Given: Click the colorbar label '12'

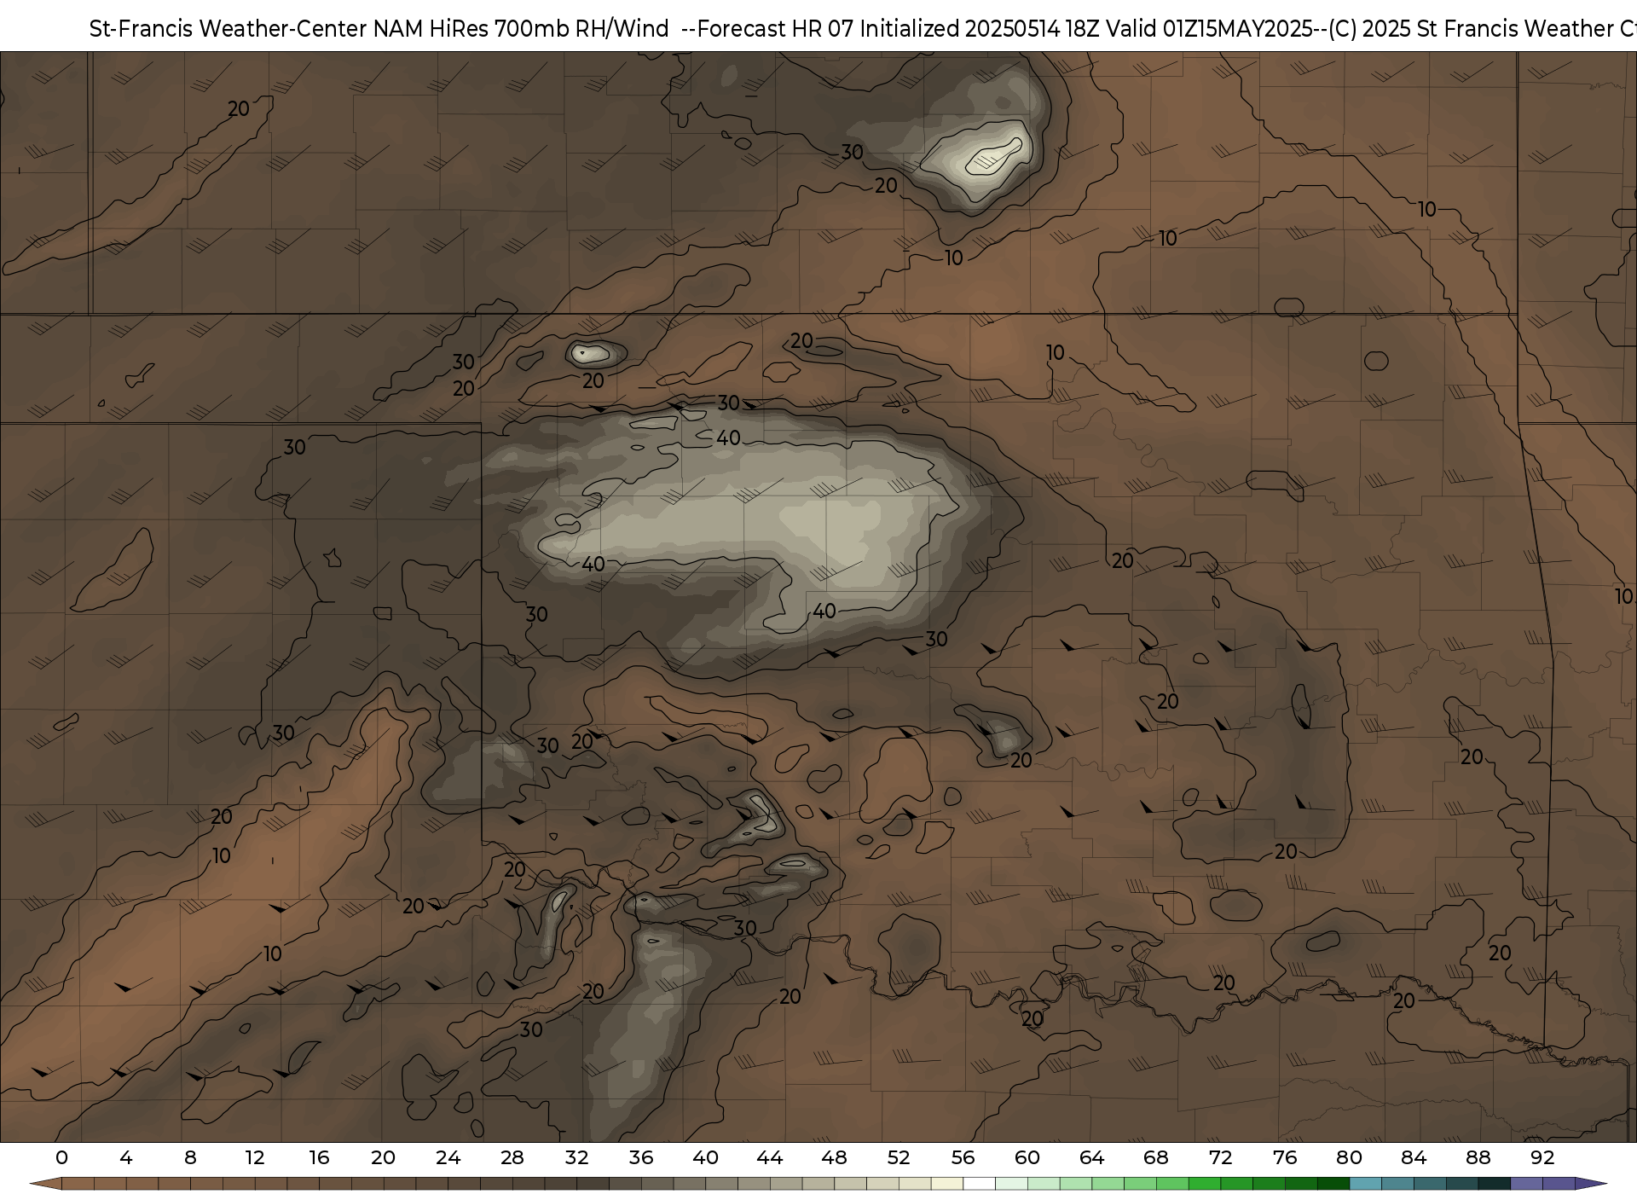Looking at the screenshot, I should click(255, 1157).
